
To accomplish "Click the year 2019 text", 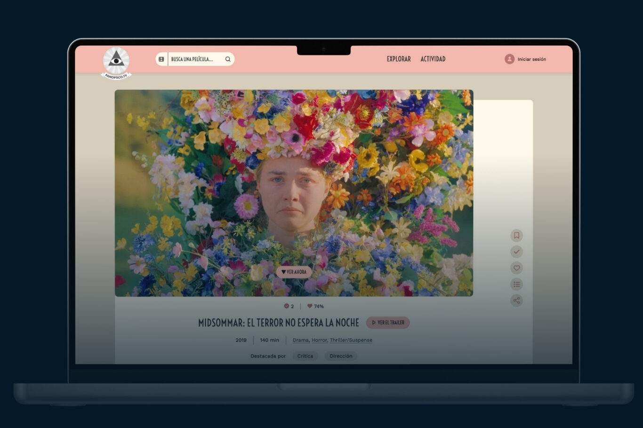I will [241, 340].
